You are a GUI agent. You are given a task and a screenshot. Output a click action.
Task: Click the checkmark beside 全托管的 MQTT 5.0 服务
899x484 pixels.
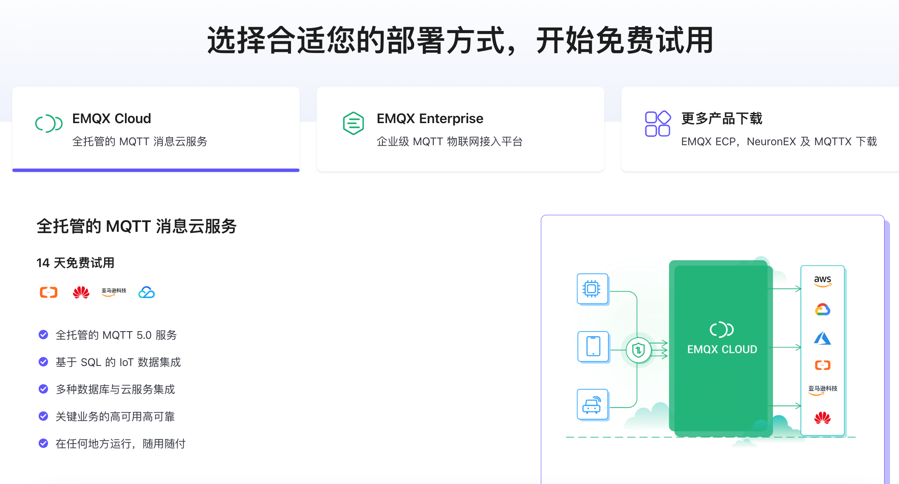[x=43, y=335]
